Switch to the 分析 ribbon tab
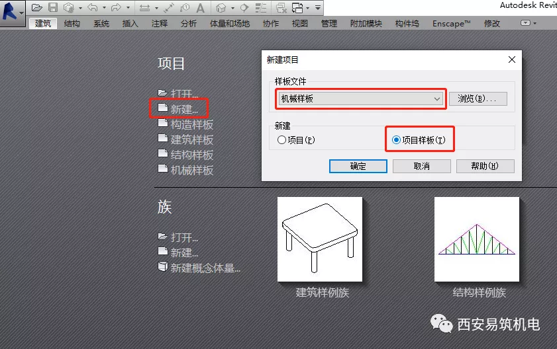Image resolution: width=557 pixels, height=349 pixels. click(189, 23)
